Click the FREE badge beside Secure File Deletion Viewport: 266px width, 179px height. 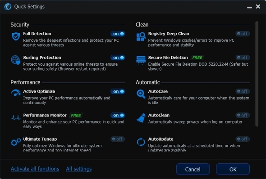click(x=197, y=58)
